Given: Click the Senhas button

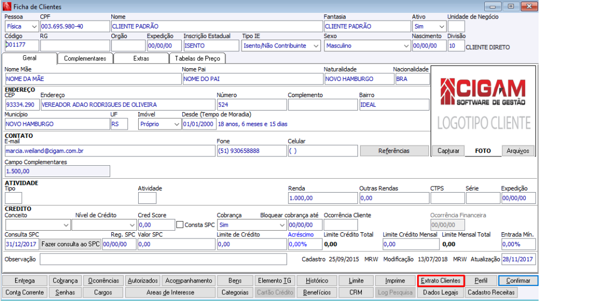Looking at the screenshot, I should pyautogui.click(x=65, y=292).
